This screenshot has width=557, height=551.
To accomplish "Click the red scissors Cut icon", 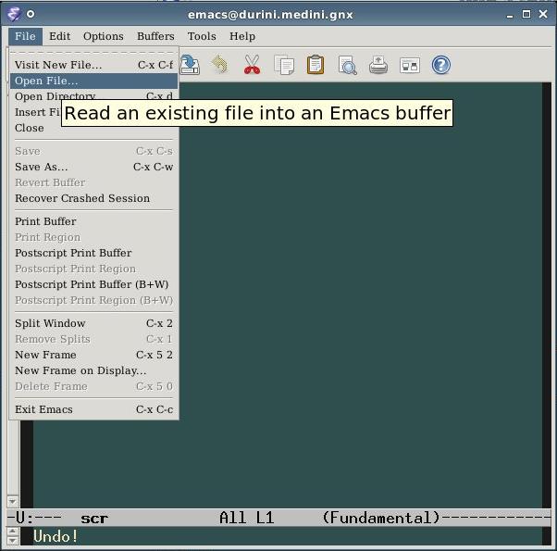I will click(252, 65).
